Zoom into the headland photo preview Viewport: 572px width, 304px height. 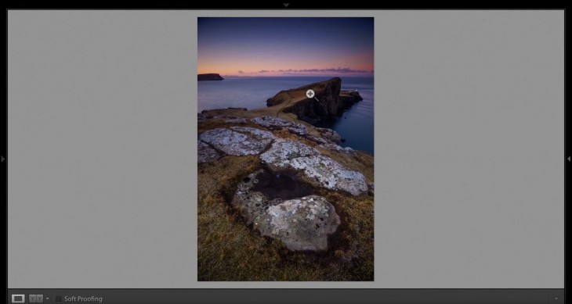[286, 149]
